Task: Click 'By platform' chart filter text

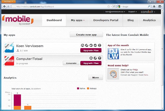Action: 36,89
